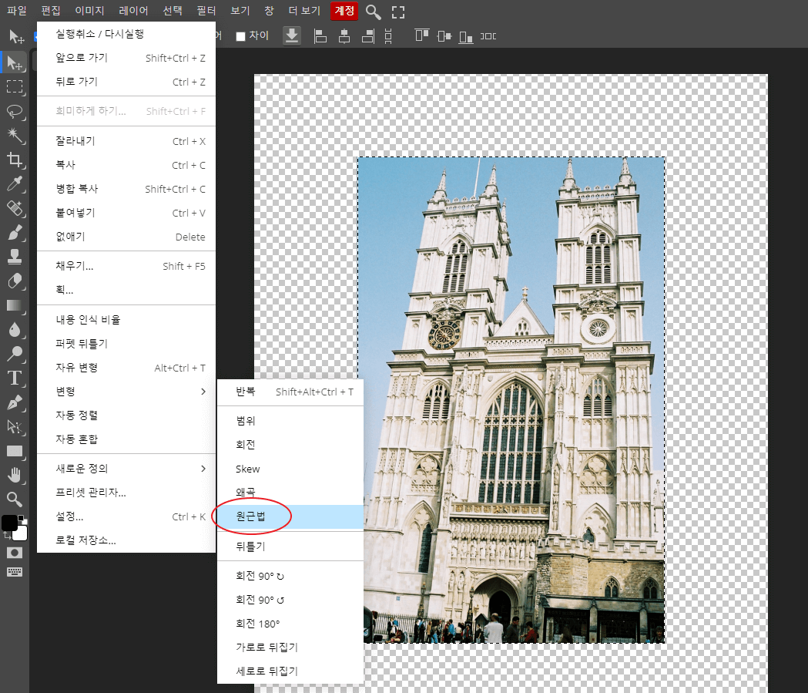Click the align horizontal centers icon
The image size is (808, 693).
(344, 36)
